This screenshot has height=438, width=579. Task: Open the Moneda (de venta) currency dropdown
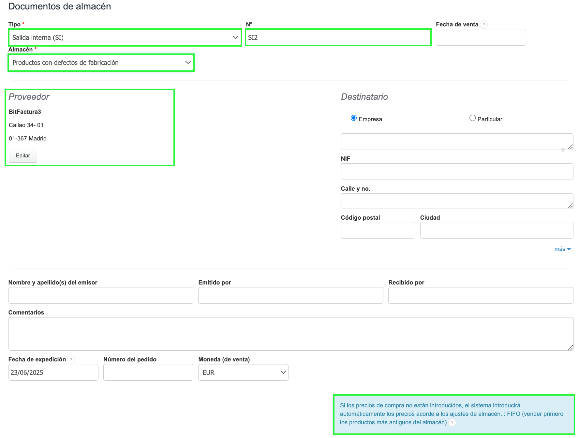point(243,372)
